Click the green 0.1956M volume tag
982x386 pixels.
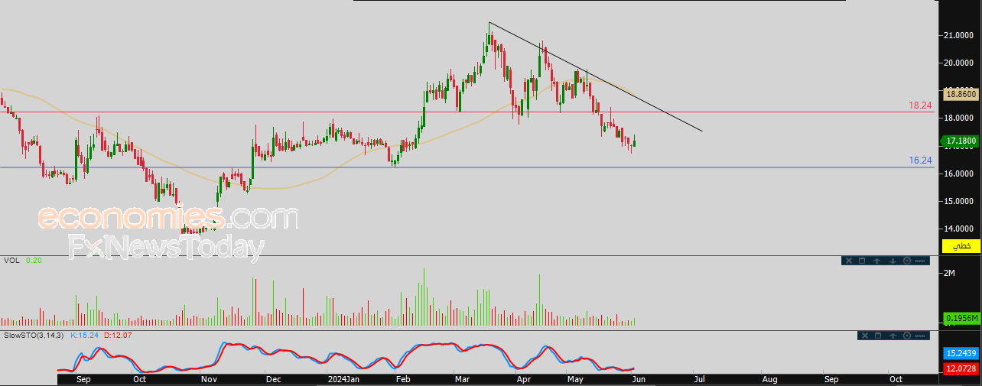point(961,318)
